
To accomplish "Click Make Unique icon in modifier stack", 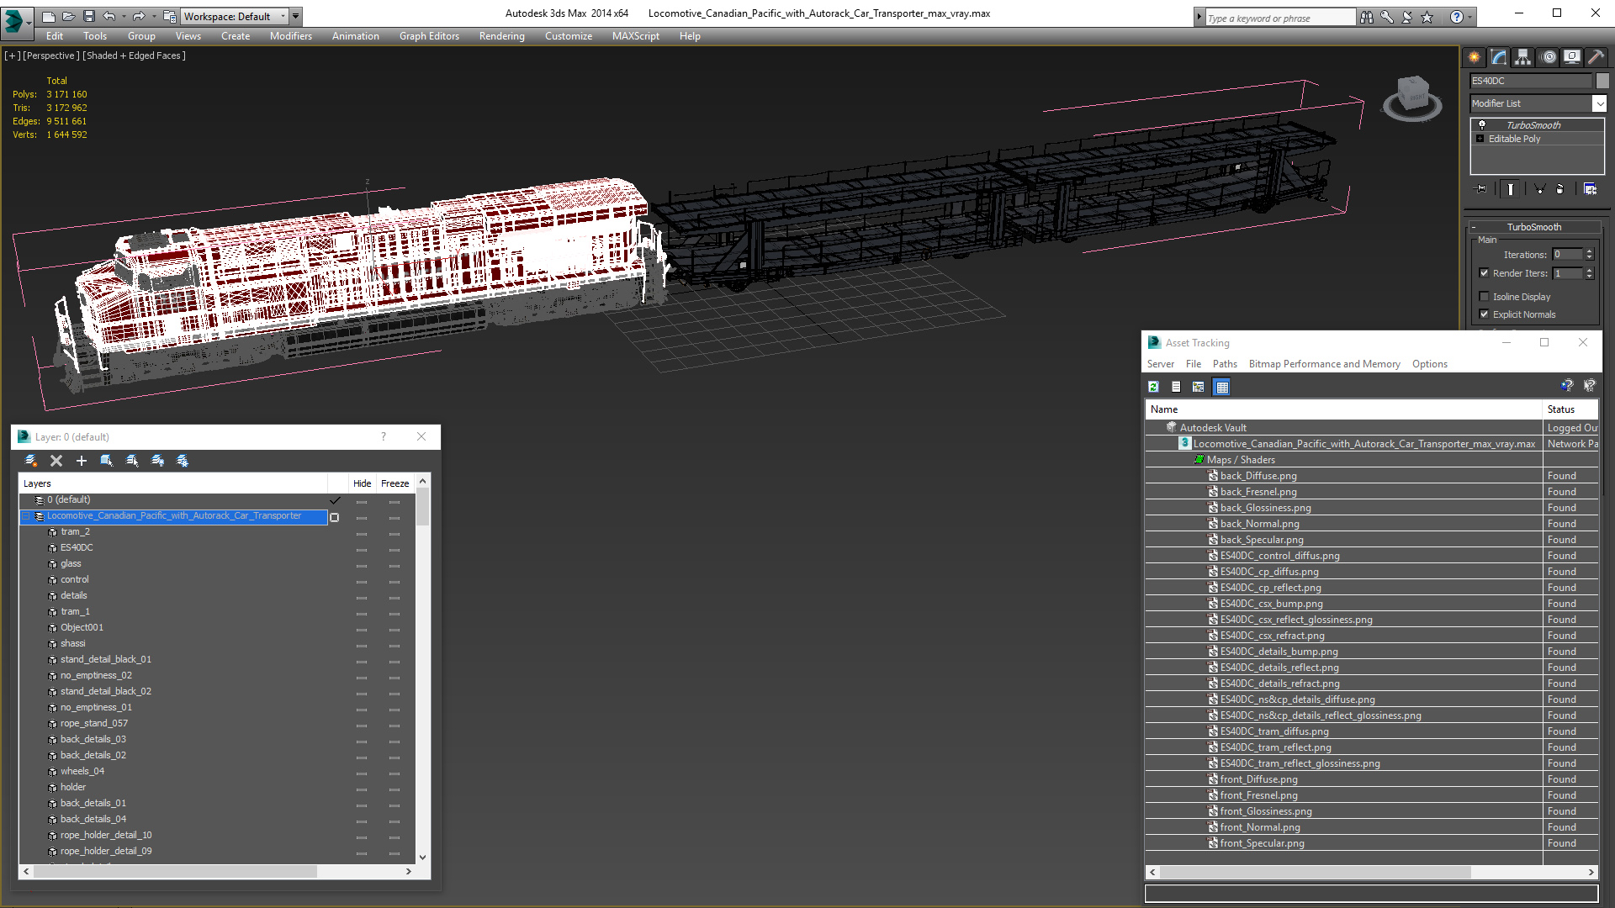I will tap(1539, 189).
